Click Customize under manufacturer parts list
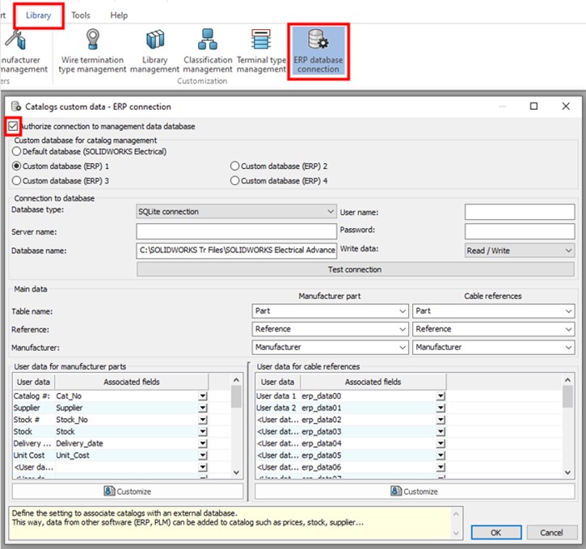This screenshot has height=549, width=586. tap(127, 491)
